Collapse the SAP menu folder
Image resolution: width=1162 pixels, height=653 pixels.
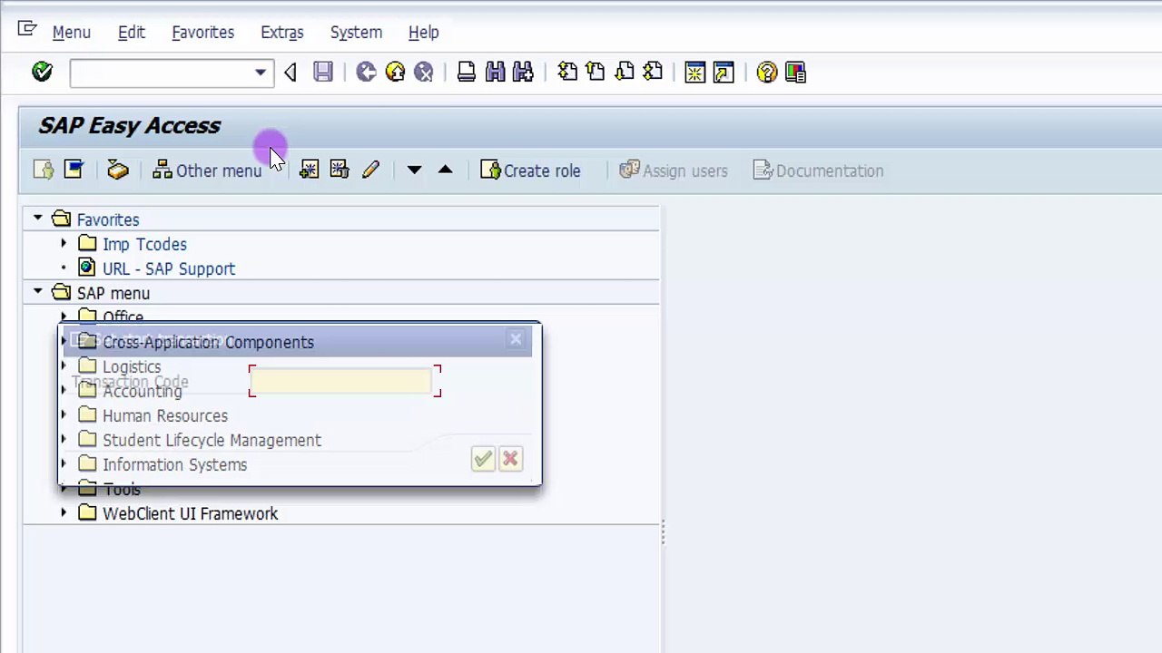tap(37, 292)
